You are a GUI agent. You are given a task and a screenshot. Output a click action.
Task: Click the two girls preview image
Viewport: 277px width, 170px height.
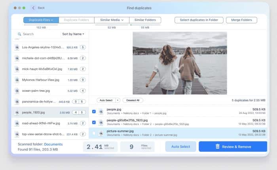click(180, 63)
